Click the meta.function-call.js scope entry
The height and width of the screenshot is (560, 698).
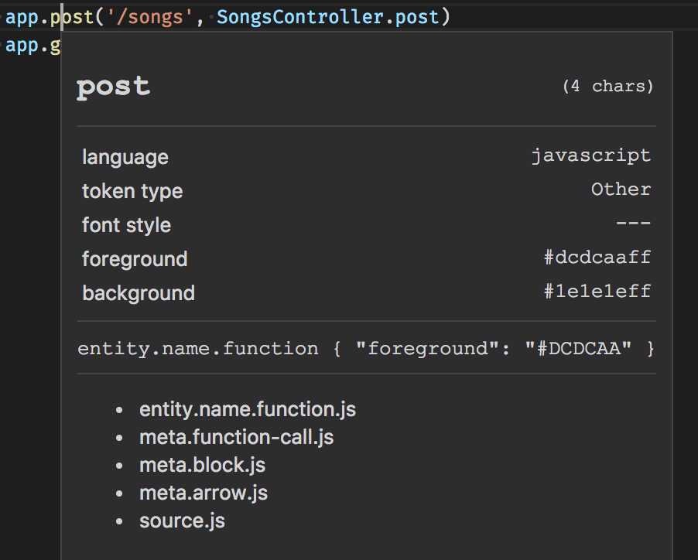coord(237,437)
